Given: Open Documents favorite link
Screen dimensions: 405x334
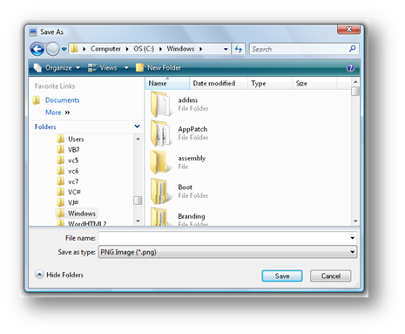Looking at the screenshot, I should (62, 100).
